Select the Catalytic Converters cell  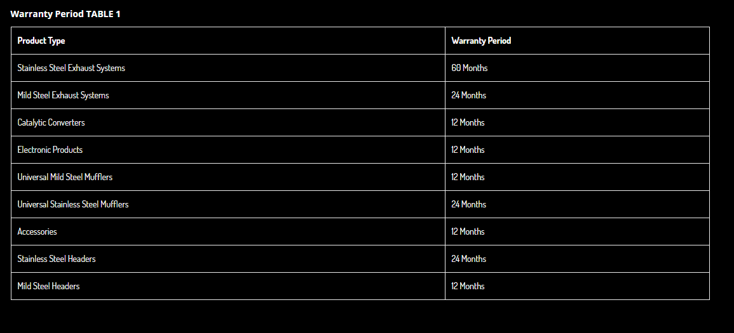coord(228,123)
